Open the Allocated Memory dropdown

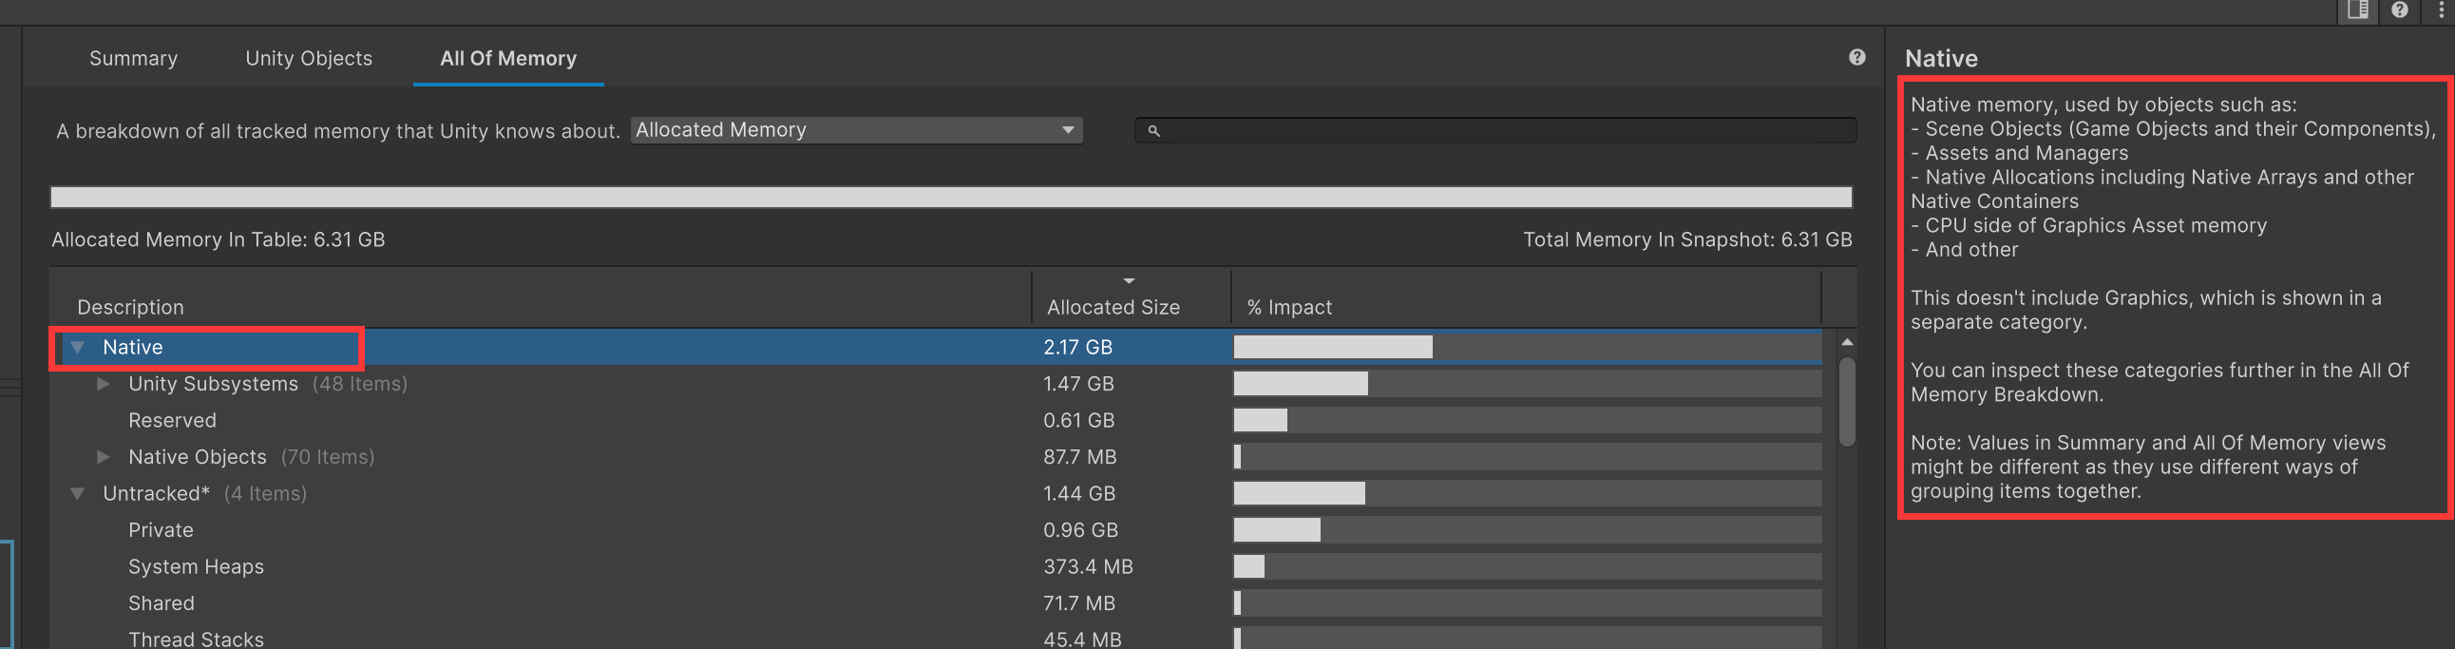pos(855,130)
